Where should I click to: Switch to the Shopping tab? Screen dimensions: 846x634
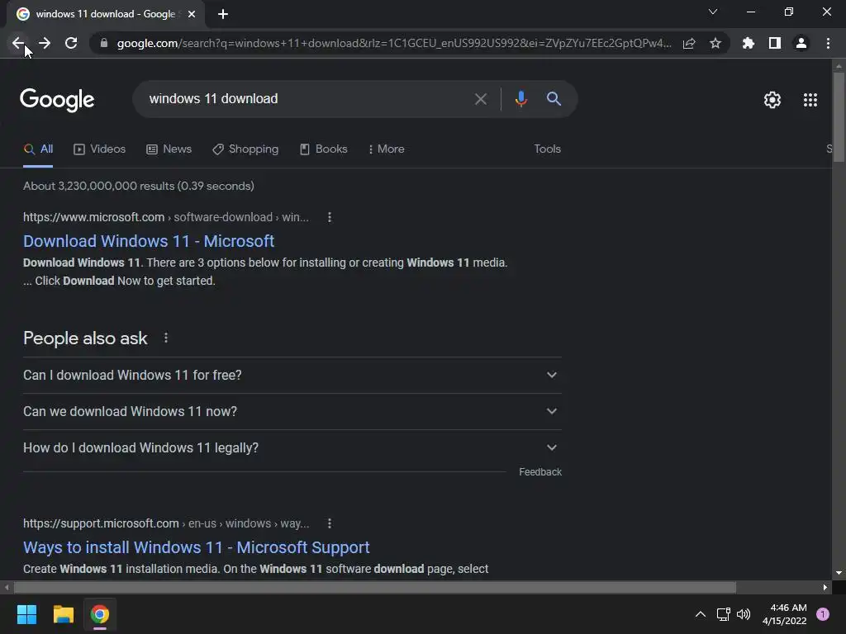[x=245, y=149]
